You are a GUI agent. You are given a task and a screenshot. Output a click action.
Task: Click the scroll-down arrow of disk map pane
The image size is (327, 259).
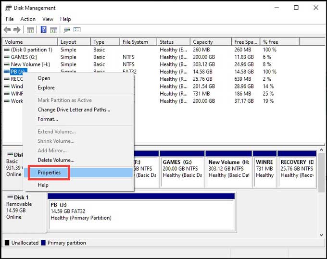tap(321, 235)
